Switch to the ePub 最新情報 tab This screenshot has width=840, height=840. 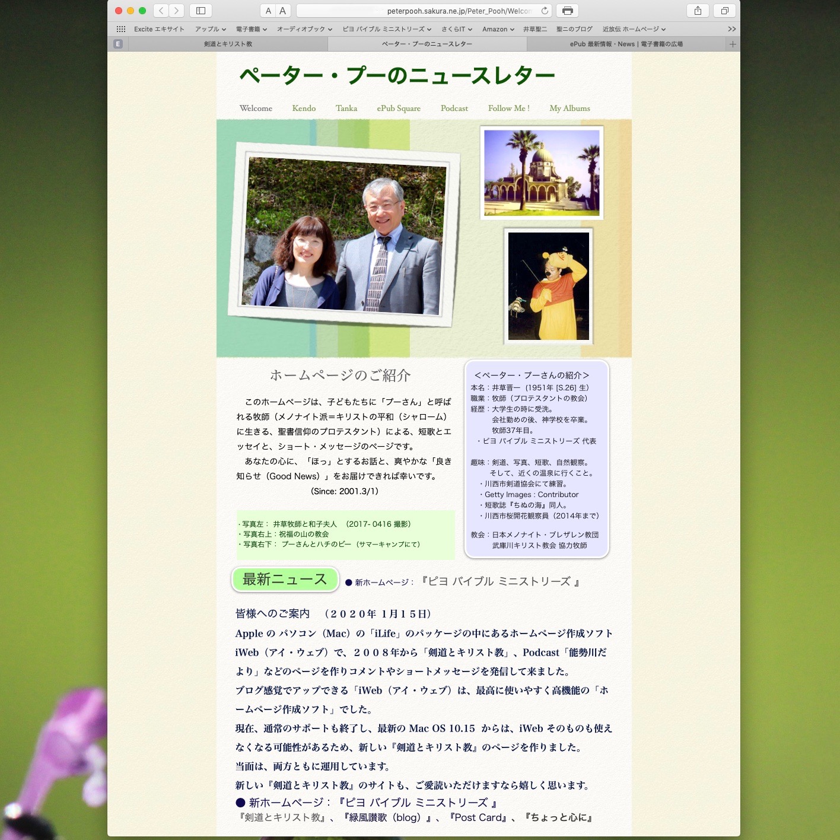(626, 44)
